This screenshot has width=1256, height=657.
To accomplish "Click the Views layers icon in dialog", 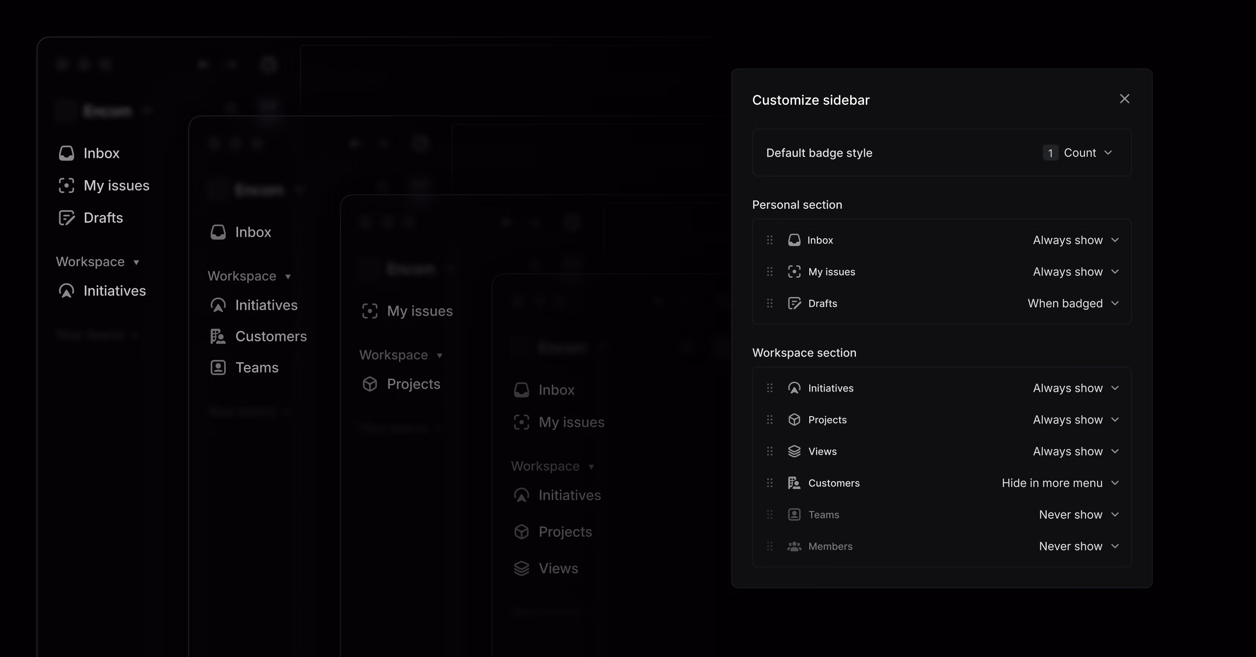I will pyautogui.click(x=794, y=452).
